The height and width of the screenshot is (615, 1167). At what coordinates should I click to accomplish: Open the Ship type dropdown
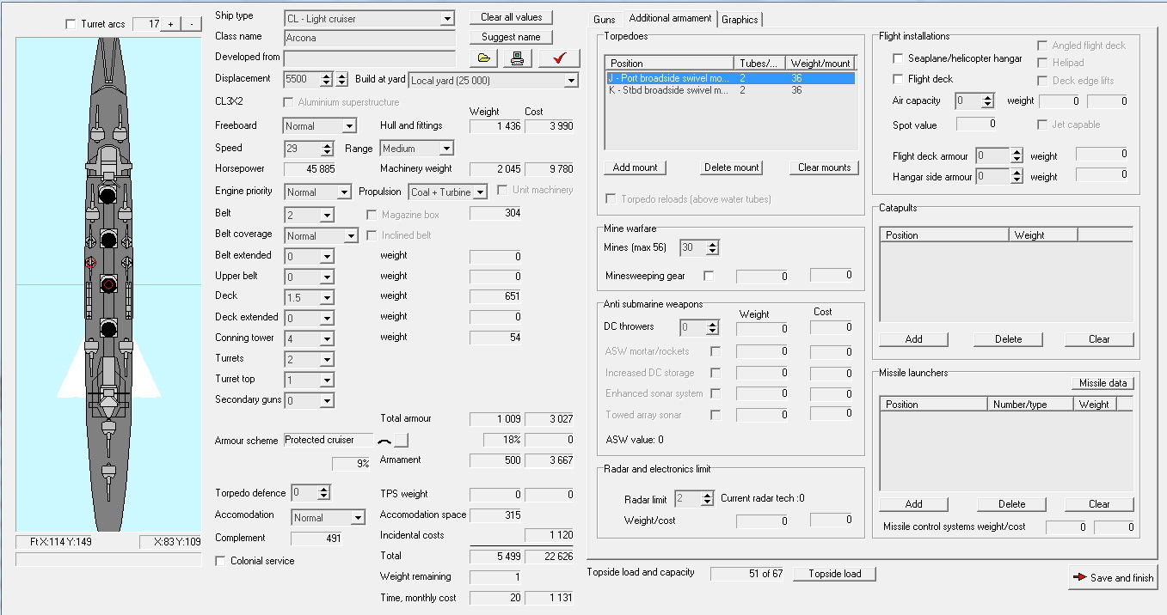(446, 18)
